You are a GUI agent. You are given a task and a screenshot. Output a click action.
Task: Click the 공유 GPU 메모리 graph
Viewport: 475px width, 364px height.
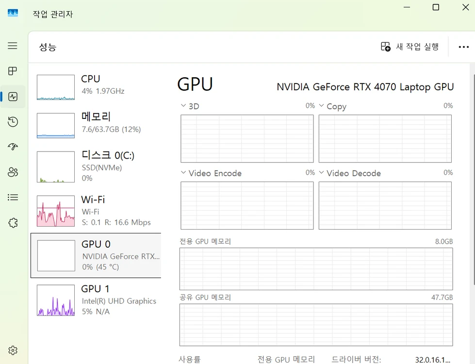coord(316,325)
